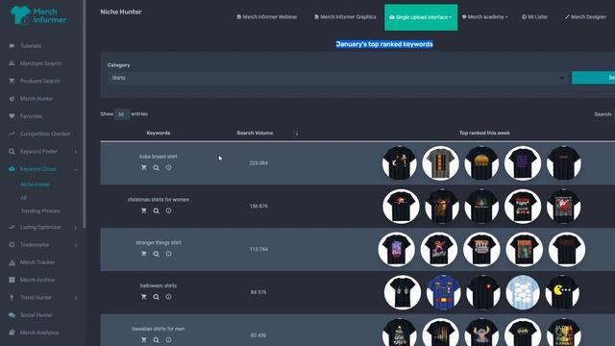Select Niche Hunter submenu item
The height and width of the screenshot is (346, 615).
(x=36, y=185)
